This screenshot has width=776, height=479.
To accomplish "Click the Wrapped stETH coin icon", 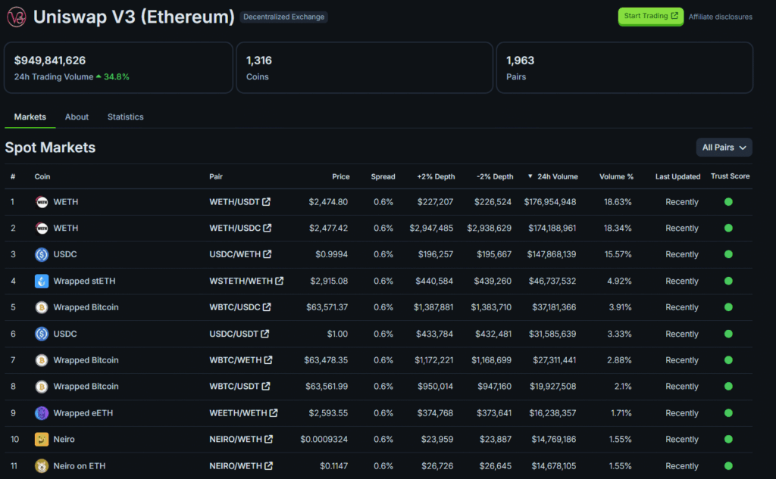I will 42,281.
